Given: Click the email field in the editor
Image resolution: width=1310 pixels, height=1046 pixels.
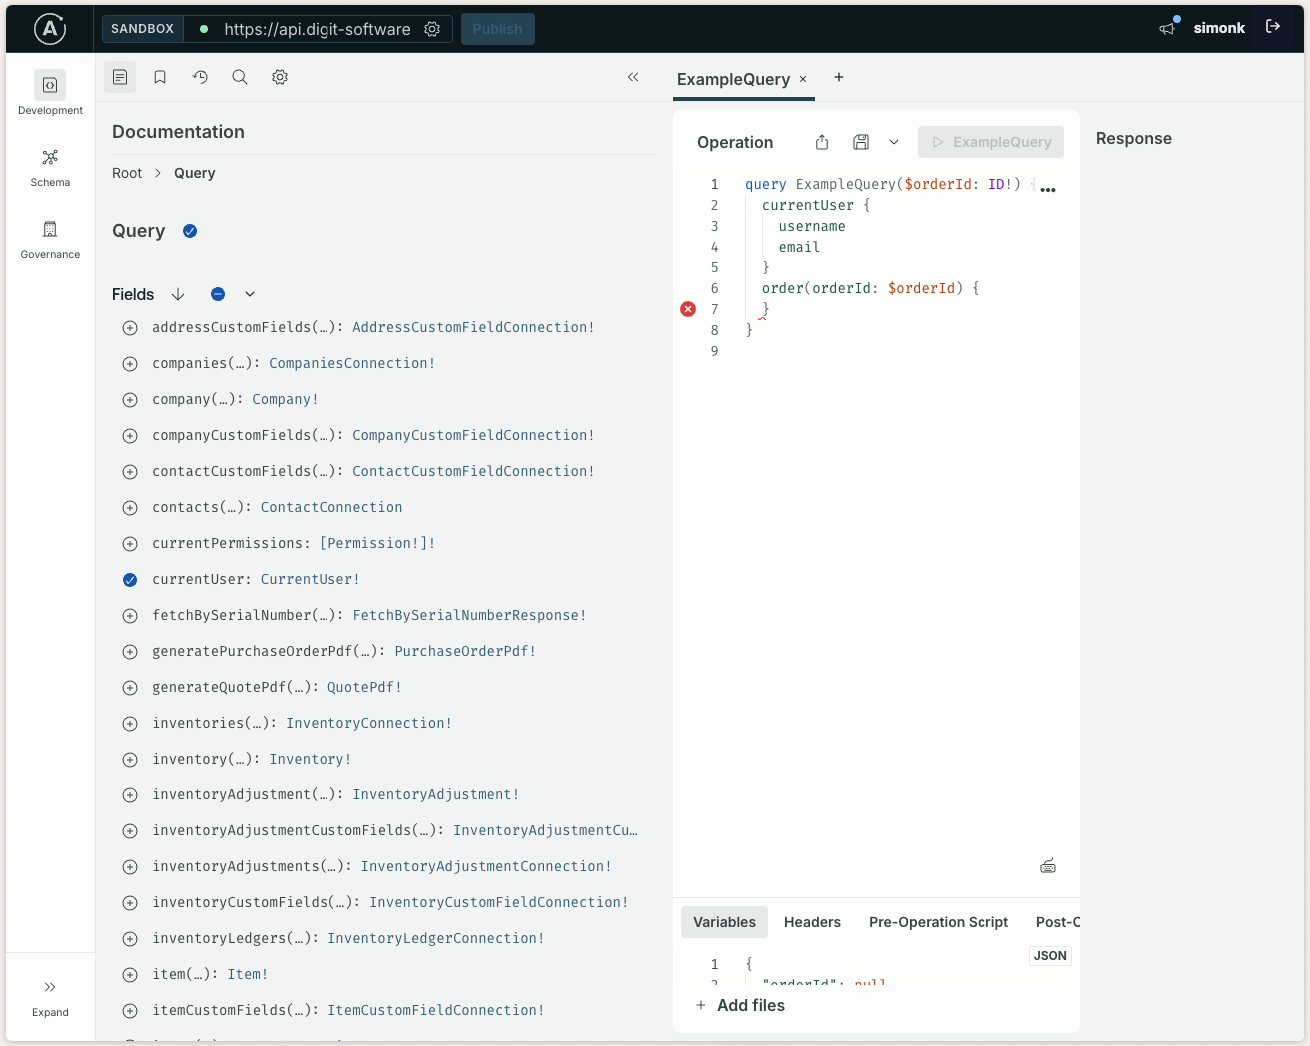Looking at the screenshot, I should coord(799,247).
